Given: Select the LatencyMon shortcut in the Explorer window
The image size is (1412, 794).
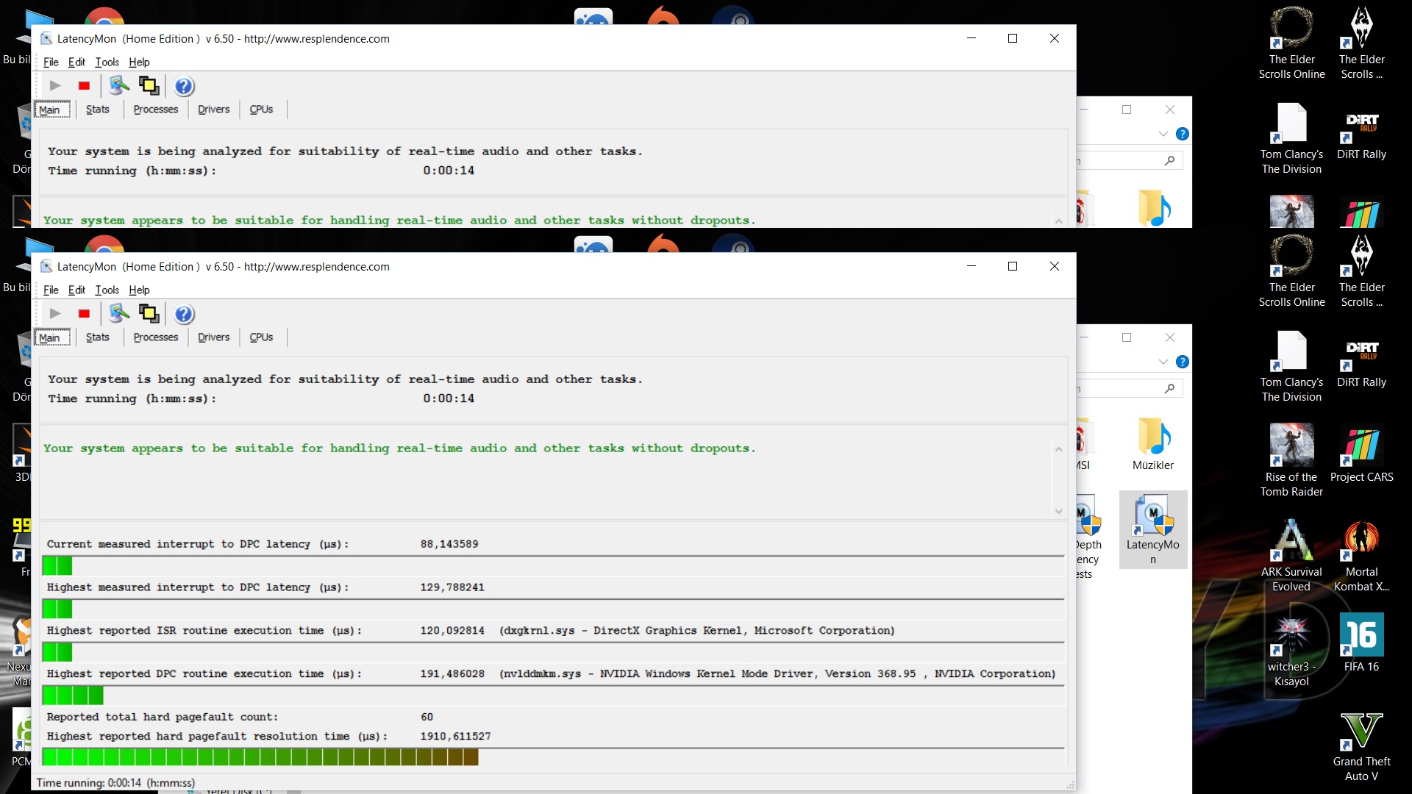Looking at the screenshot, I should [1153, 529].
